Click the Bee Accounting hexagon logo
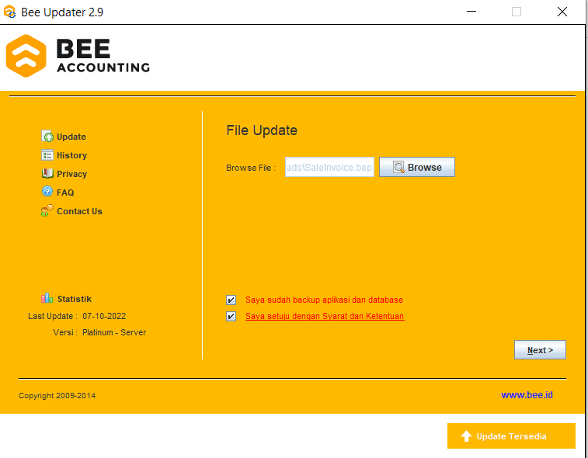 pyautogui.click(x=26, y=56)
